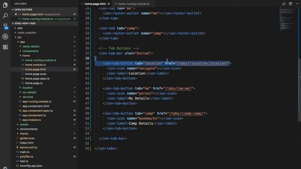301x169 pixels.
Task: Open index.html file
Action: coord(26,143)
